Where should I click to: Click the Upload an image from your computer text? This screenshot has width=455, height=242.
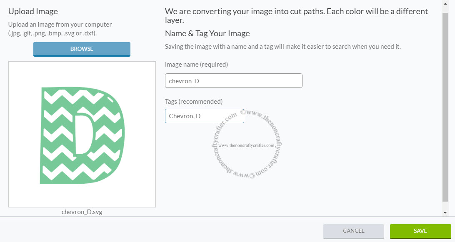(x=60, y=25)
